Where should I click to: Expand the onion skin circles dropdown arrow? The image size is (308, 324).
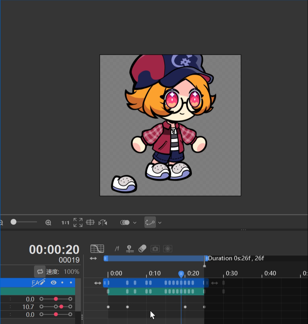pyautogui.click(x=135, y=222)
